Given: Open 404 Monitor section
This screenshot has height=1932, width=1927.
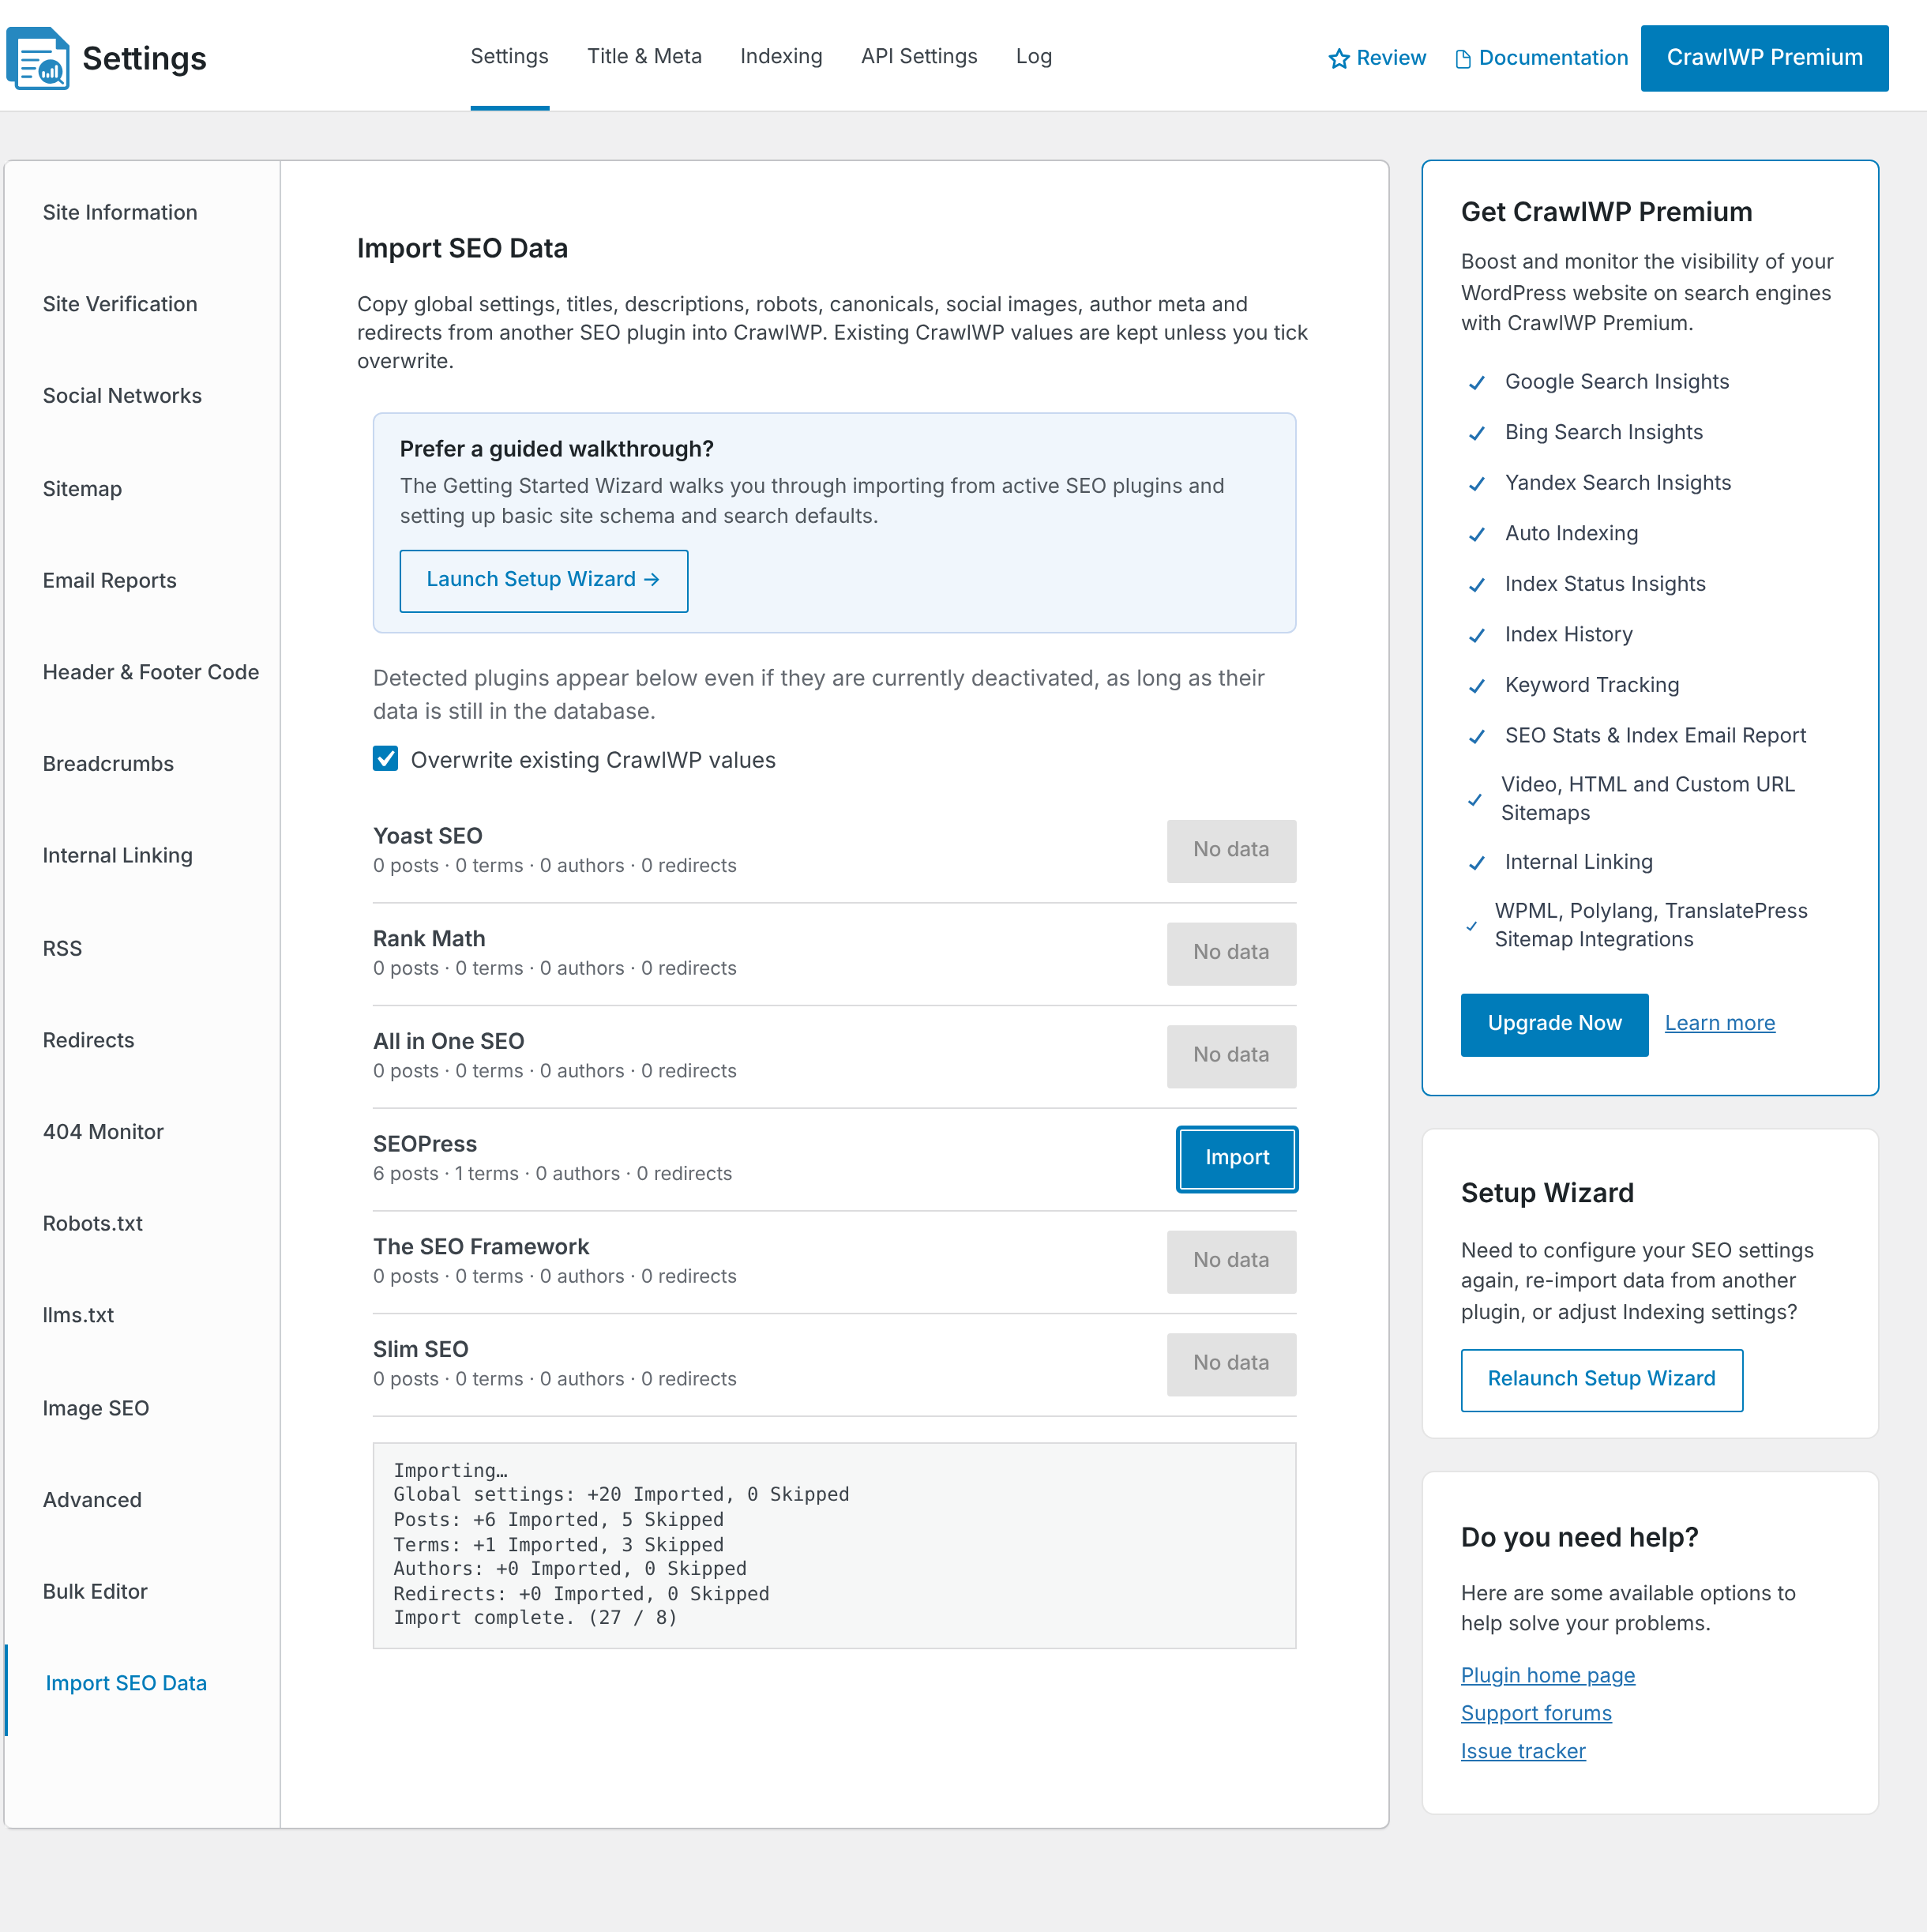Looking at the screenshot, I should tap(103, 1132).
